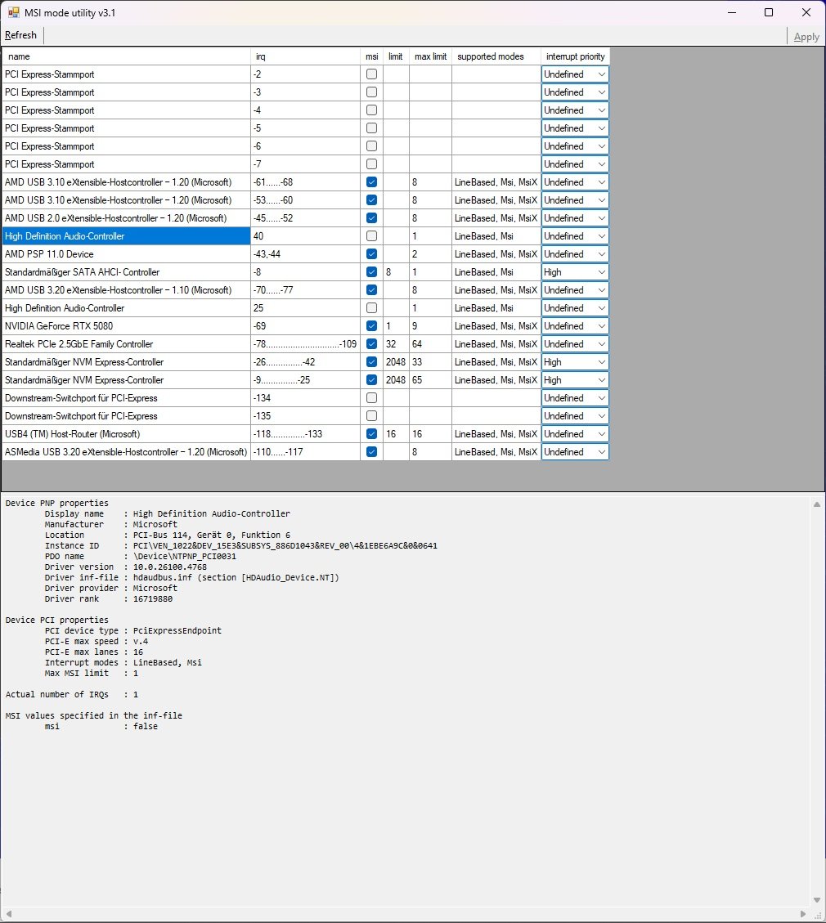826x923 pixels.
Task: Click the max limit column header
Action: 430,56
